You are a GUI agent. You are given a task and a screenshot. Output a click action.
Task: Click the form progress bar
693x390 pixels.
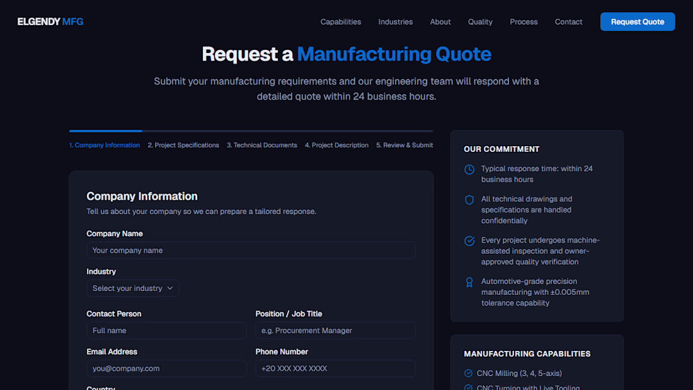(251, 131)
